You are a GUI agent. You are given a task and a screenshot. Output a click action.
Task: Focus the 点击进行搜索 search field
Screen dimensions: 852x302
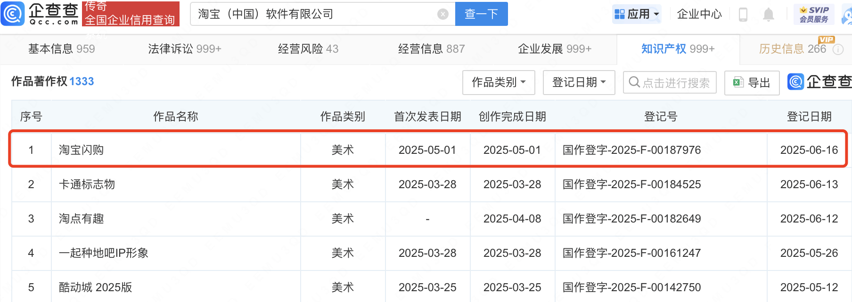pyautogui.click(x=670, y=82)
